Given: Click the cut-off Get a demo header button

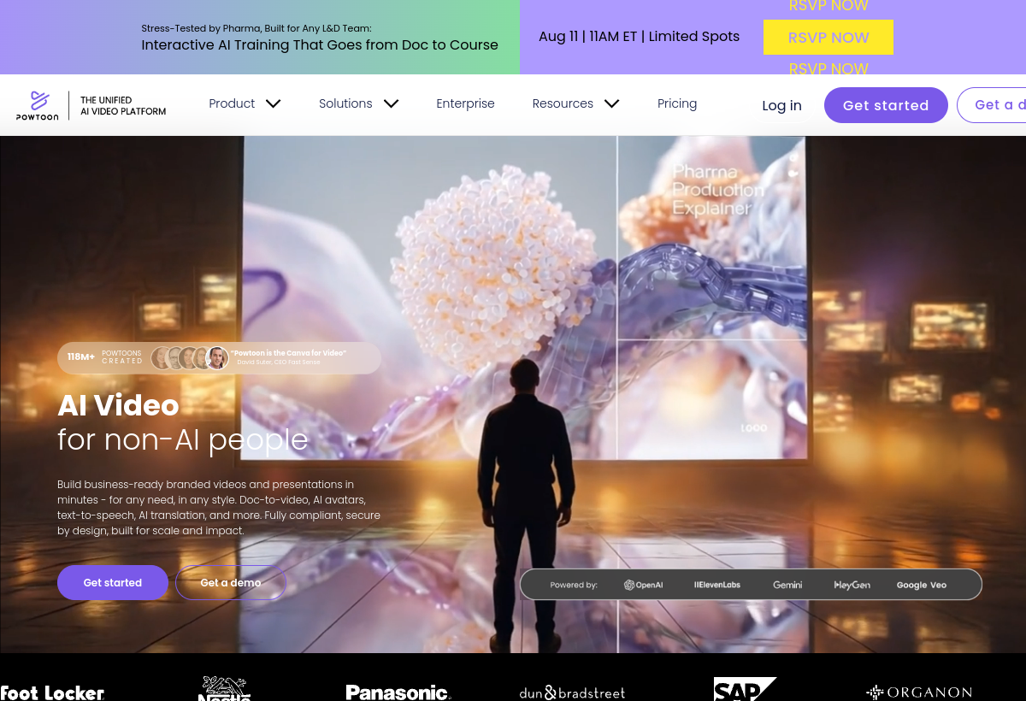Looking at the screenshot, I should coord(992,105).
